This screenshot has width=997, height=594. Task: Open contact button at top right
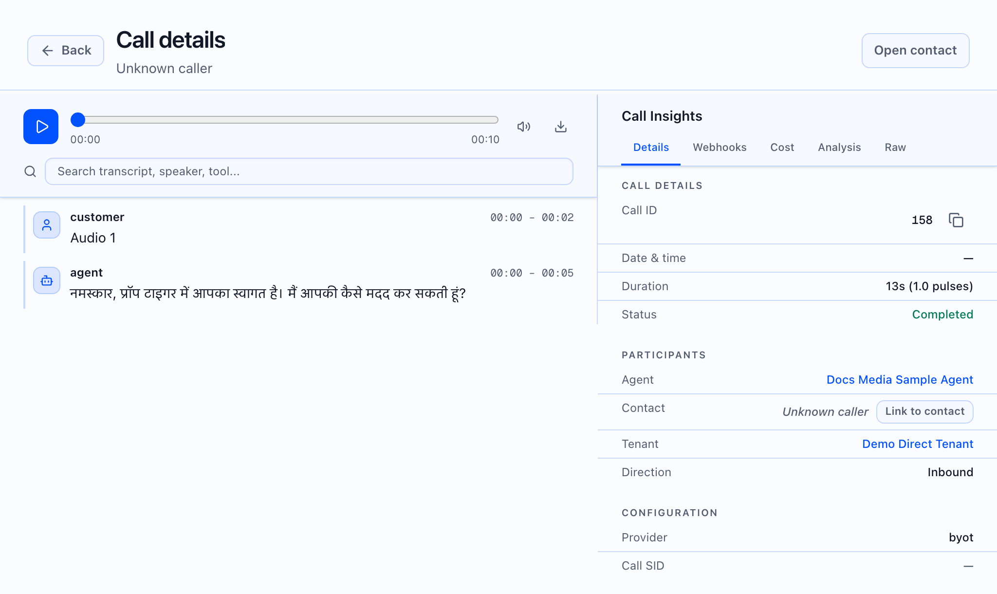(915, 50)
